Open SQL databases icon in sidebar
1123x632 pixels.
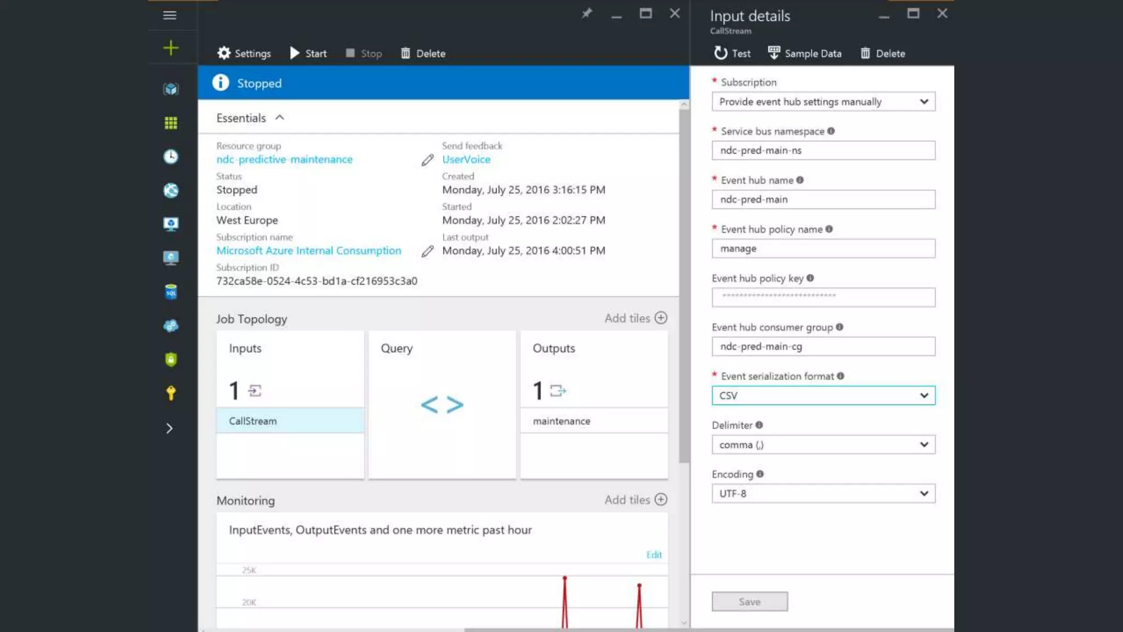[171, 292]
